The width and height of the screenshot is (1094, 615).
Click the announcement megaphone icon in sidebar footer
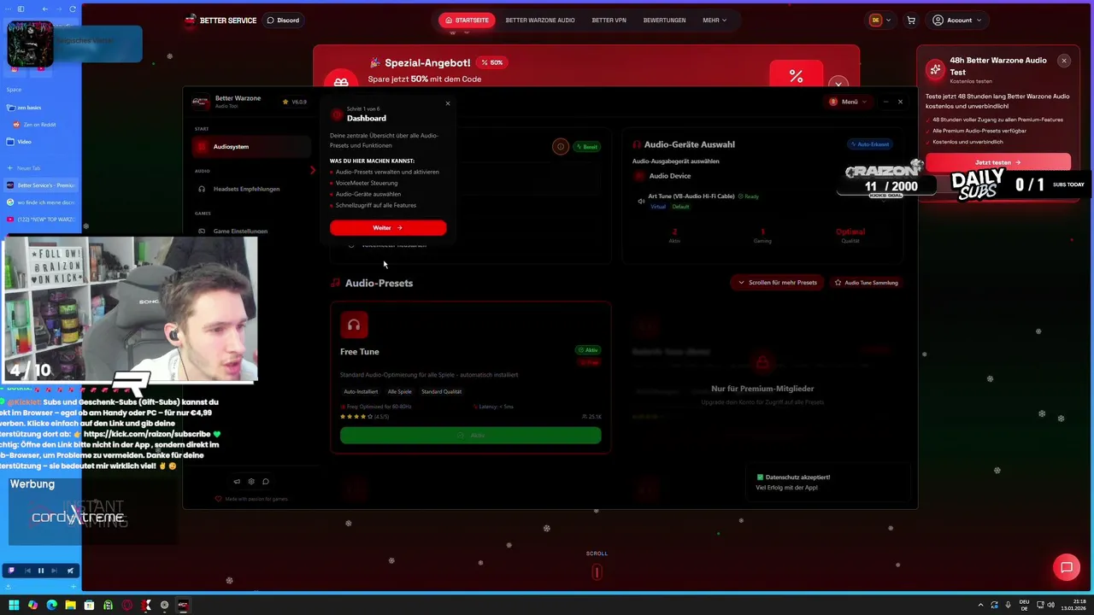[x=237, y=482]
